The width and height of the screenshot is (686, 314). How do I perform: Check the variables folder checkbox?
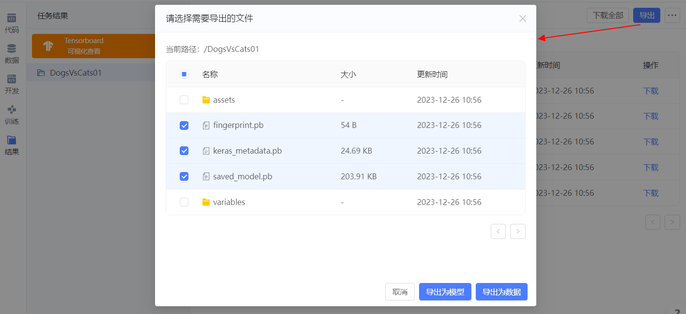pyautogui.click(x=184, y=202)
